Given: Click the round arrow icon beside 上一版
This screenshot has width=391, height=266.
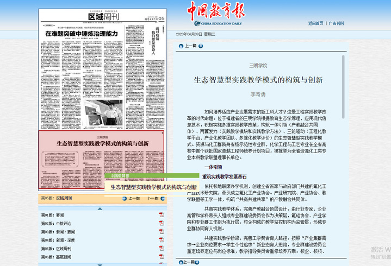Looking at the screenshot, I should tap(125, 199).
